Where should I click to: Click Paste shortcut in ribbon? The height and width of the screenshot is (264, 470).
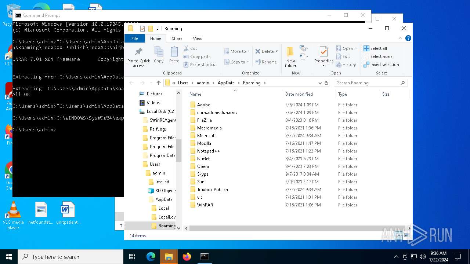pyautogui.click(x=200, y=65)
